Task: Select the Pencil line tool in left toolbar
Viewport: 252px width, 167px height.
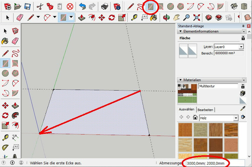Action: point(5,53)
